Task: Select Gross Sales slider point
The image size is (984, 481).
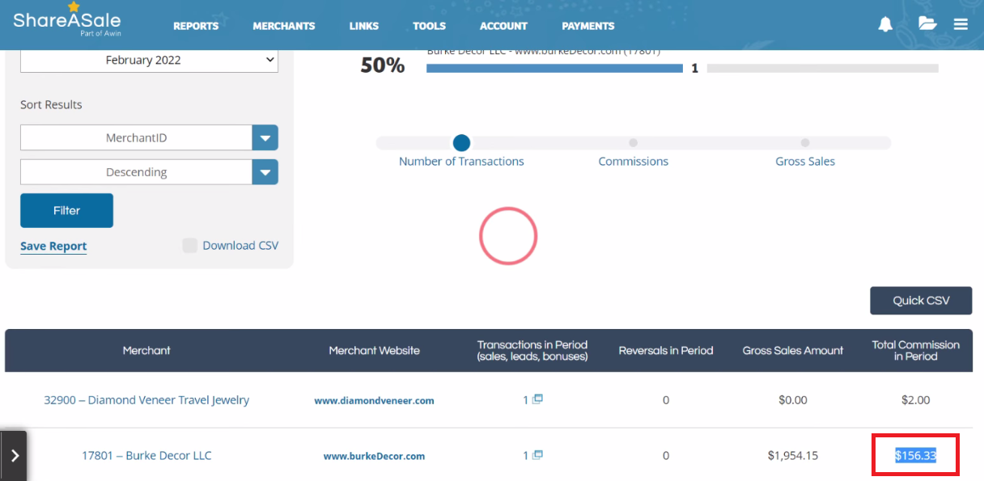Action: coord(805,143)
